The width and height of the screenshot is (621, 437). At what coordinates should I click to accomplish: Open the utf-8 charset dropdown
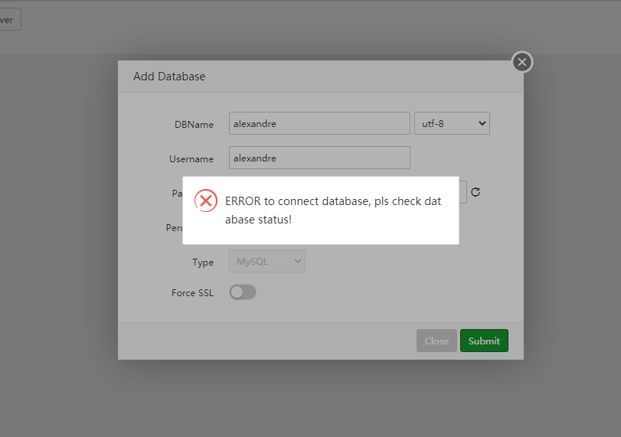(452, 123)
